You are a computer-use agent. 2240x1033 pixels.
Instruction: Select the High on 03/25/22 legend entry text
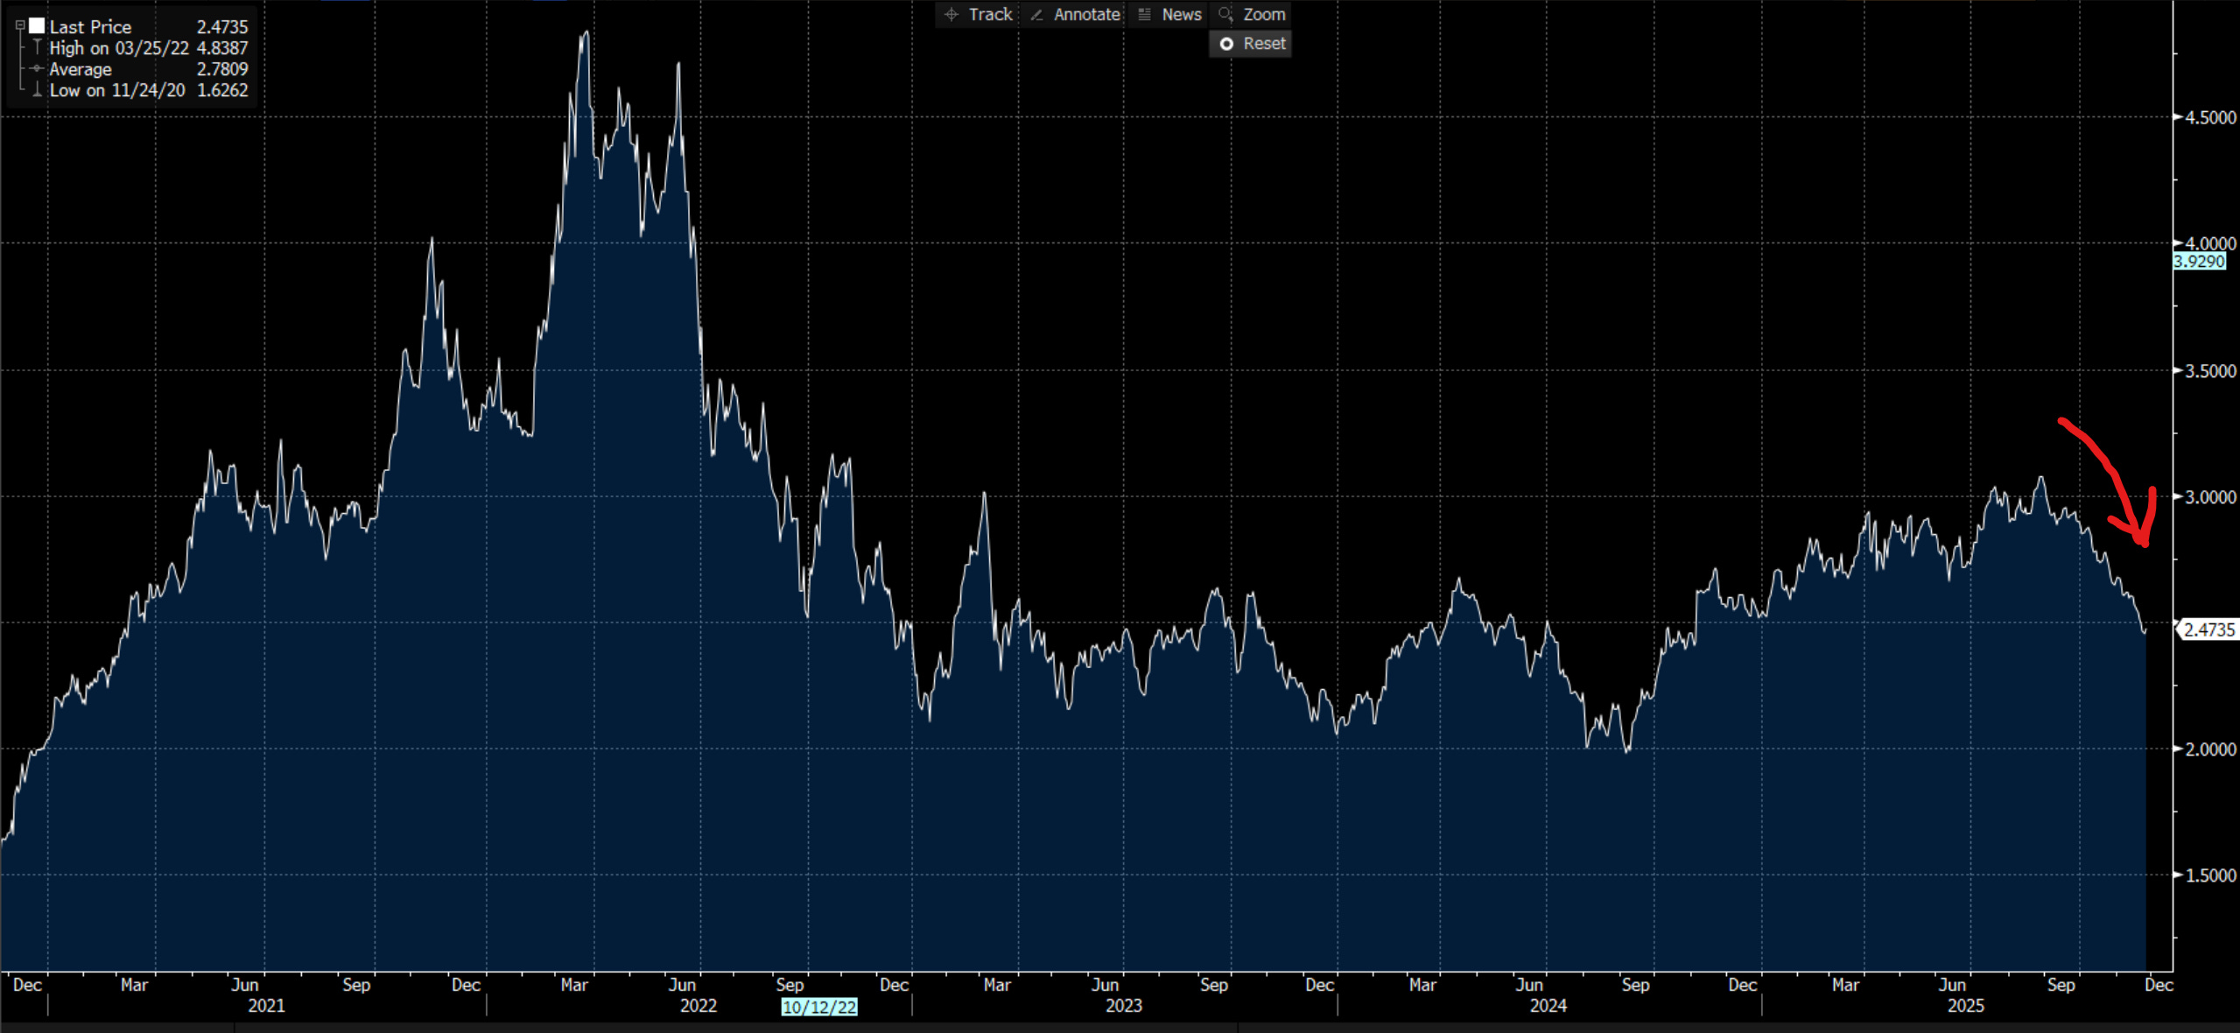tap(119, 48)
